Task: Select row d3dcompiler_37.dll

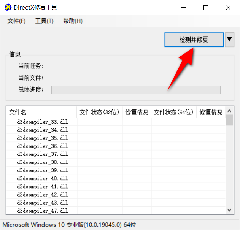Action: click(116, 154)
